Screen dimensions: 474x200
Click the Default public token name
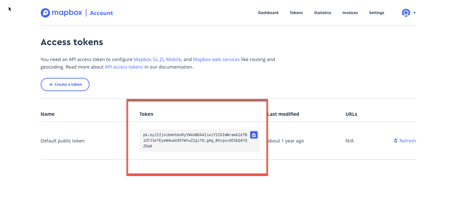click(x=63, y=141)
